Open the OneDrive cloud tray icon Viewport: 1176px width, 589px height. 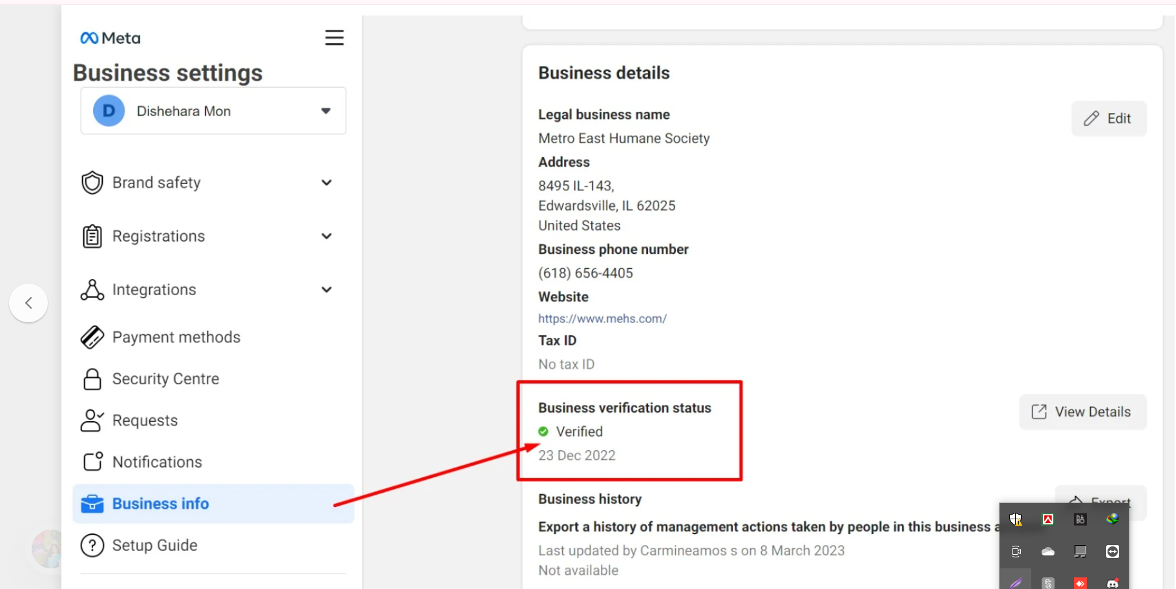[1048, 552]
